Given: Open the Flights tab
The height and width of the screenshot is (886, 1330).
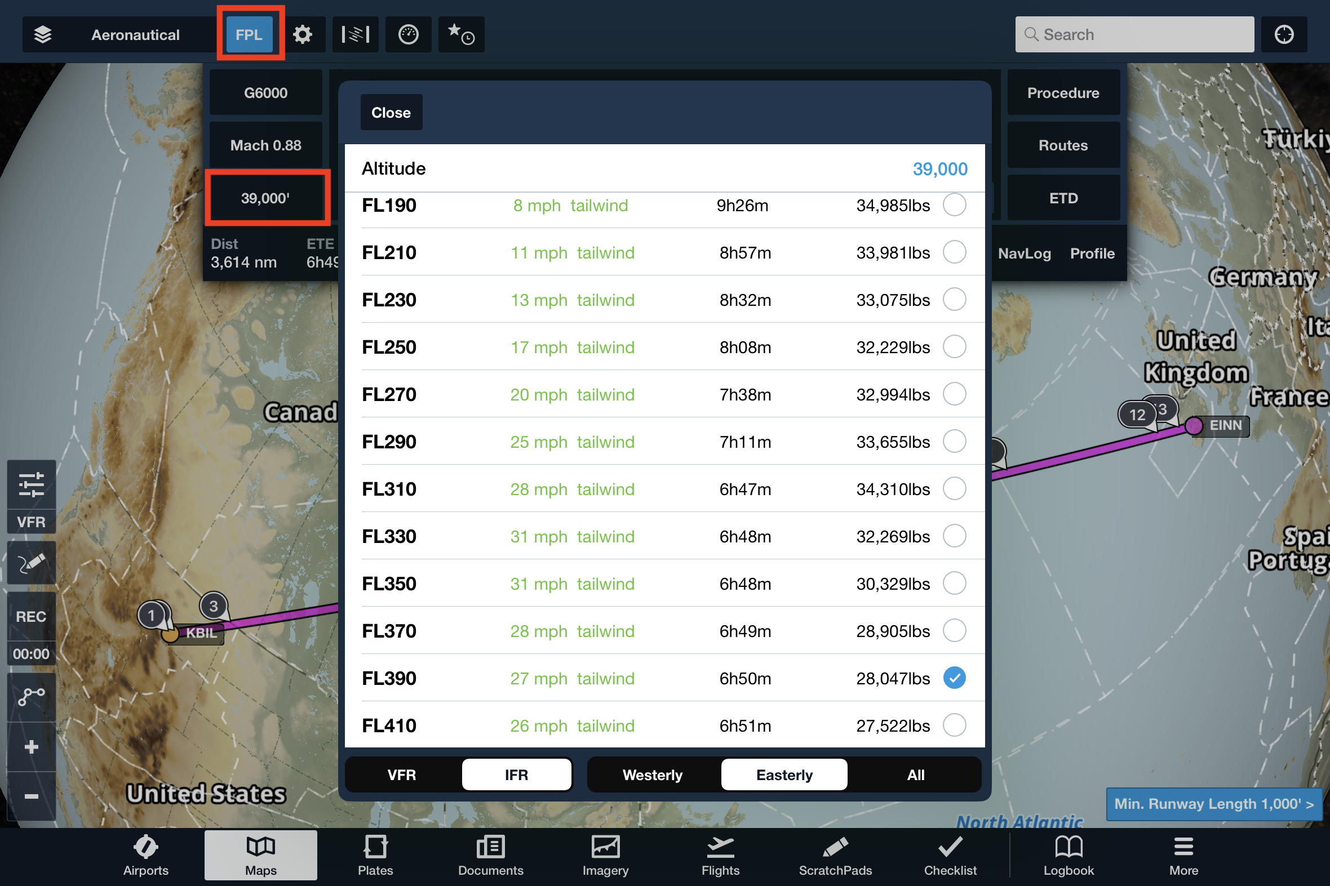Looking at the screenshot, I should point(721,856).
